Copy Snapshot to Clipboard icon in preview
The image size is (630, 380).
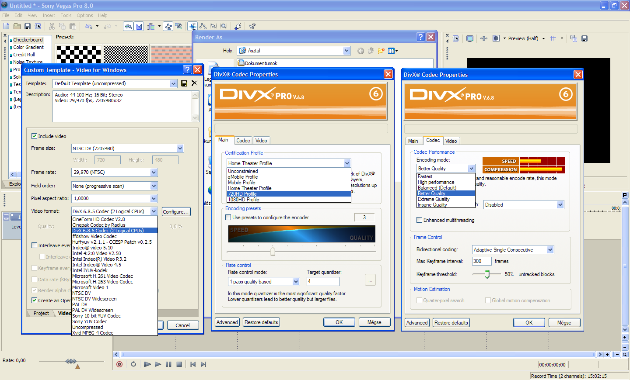pyautogui.click(x=574, y=38)
